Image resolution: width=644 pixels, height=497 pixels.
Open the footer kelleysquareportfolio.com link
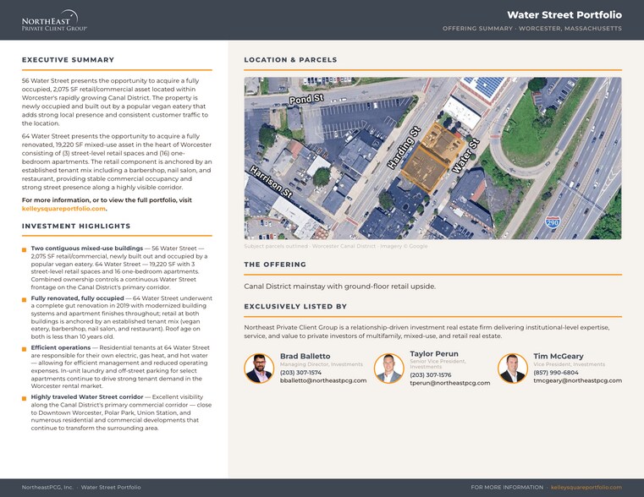point(586,487)
